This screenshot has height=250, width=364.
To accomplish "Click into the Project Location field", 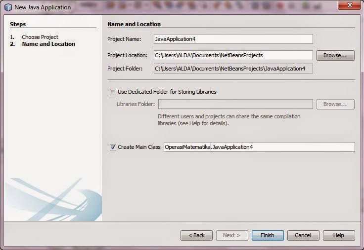I will (233, 55).
